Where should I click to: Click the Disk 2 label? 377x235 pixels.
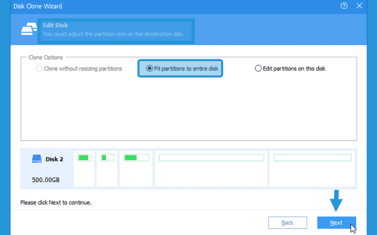pyautogui.click(x=54, y=159)
